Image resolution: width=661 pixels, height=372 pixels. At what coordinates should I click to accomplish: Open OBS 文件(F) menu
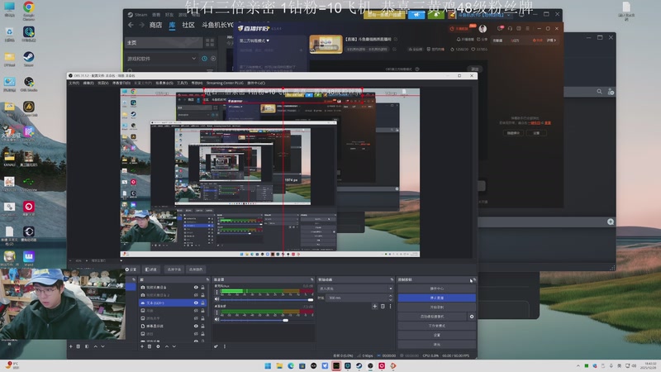(x=74, y=83)
